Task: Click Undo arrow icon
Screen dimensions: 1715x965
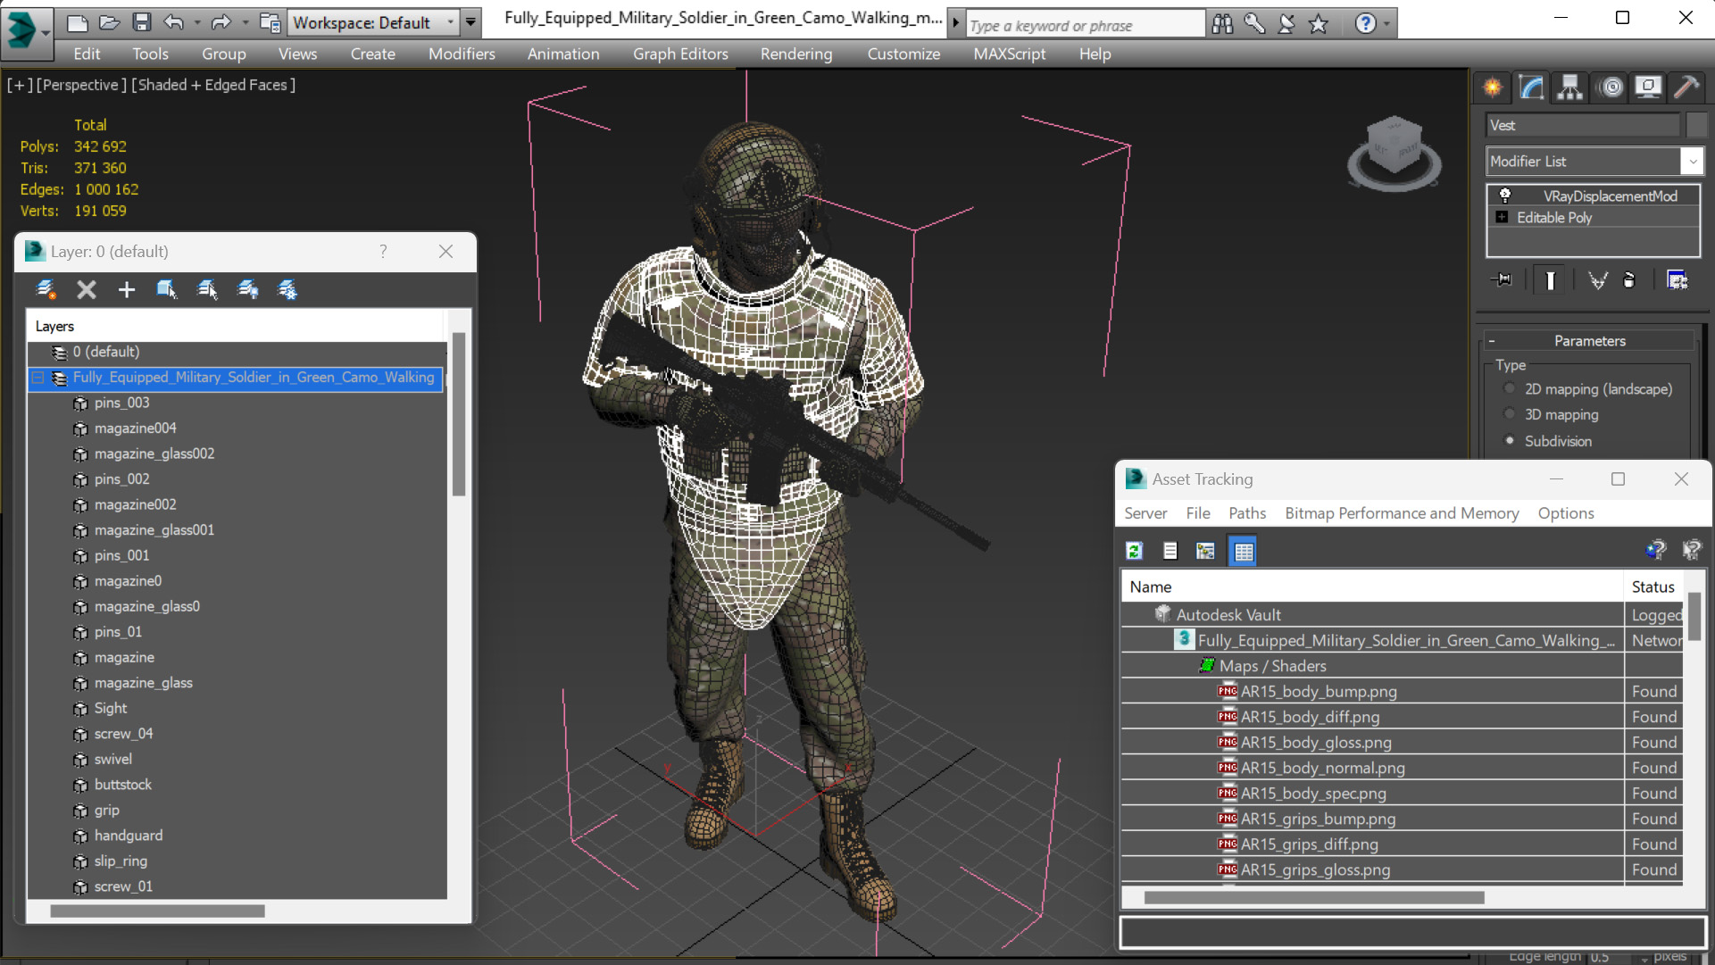Action: [x=173, y=22]
